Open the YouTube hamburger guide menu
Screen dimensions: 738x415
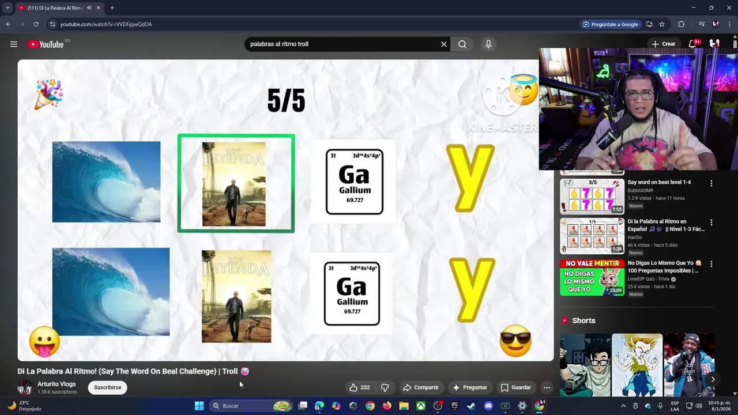[x=14, y=44]
